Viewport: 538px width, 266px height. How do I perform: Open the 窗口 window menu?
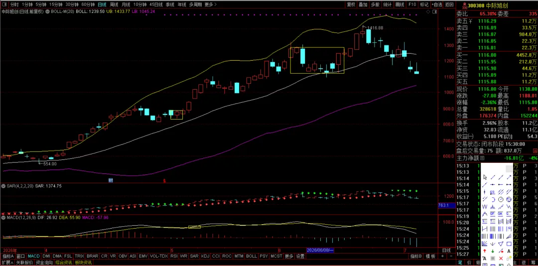click(20, 256)
